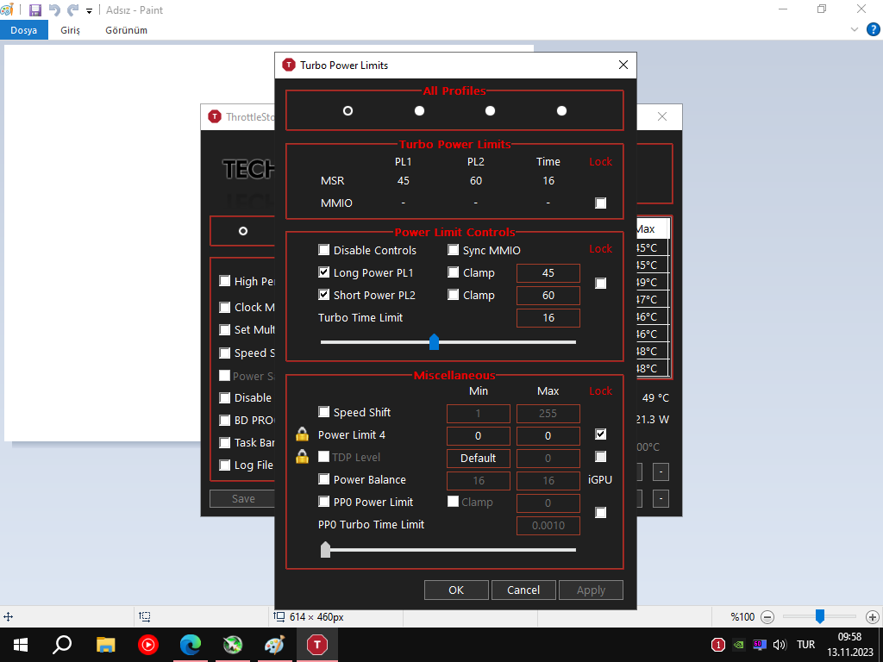The image size is (883, 662).
Task: Click the Power Limit 4 Max field
Action: click(548, 435)
